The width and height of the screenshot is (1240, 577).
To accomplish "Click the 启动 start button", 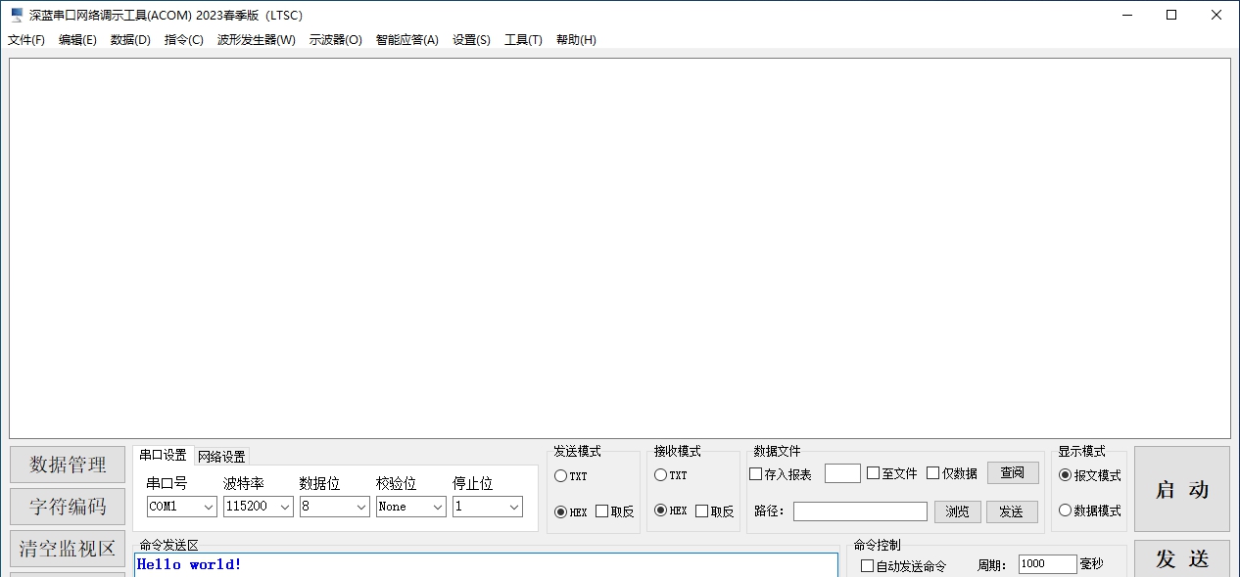I will 1180,490.
